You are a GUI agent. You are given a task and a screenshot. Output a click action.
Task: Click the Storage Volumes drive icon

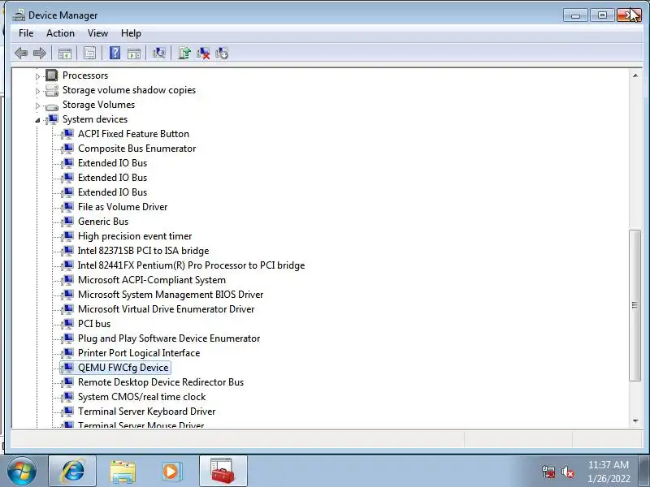tap(52, 106)
